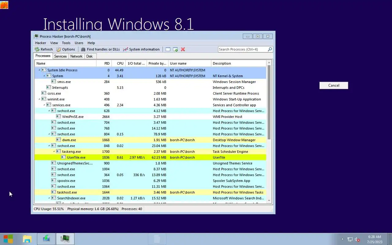The height and width of the screenshot is (245, 392).
Task: Click Process Hacker taskbar icon
Action: (x=65, y=239)
